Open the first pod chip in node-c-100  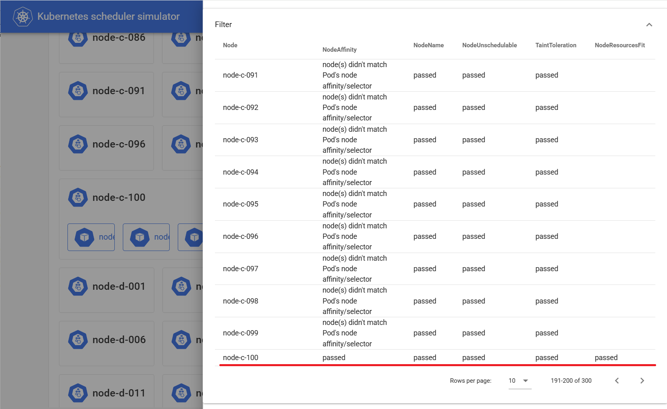coord(91,237)
